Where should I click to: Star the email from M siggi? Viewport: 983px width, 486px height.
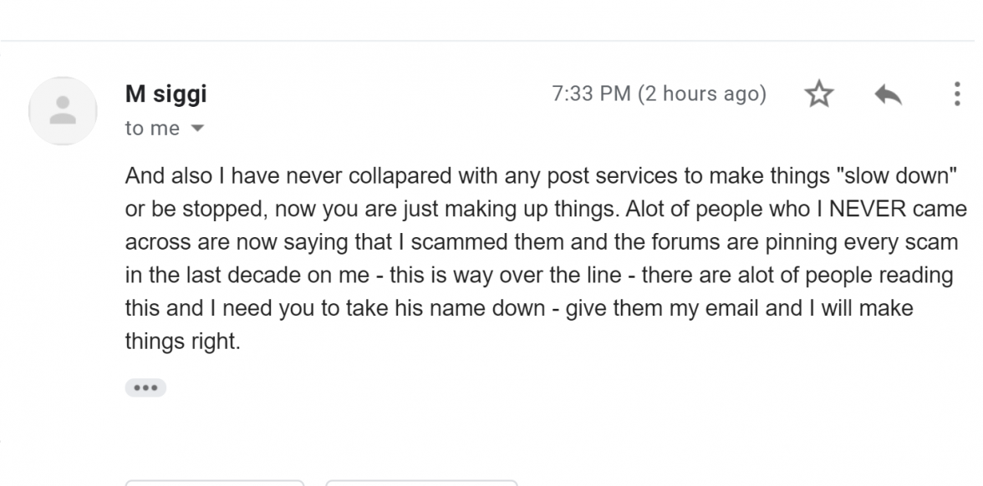click(819, 95)
